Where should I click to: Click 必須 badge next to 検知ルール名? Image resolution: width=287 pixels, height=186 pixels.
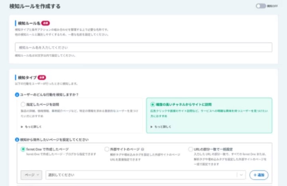46,23
